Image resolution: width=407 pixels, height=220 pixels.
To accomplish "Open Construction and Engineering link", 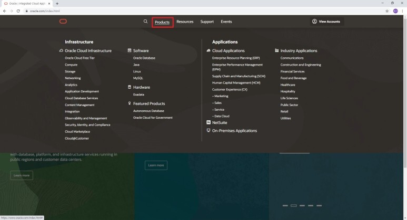I will pos(301,65).
